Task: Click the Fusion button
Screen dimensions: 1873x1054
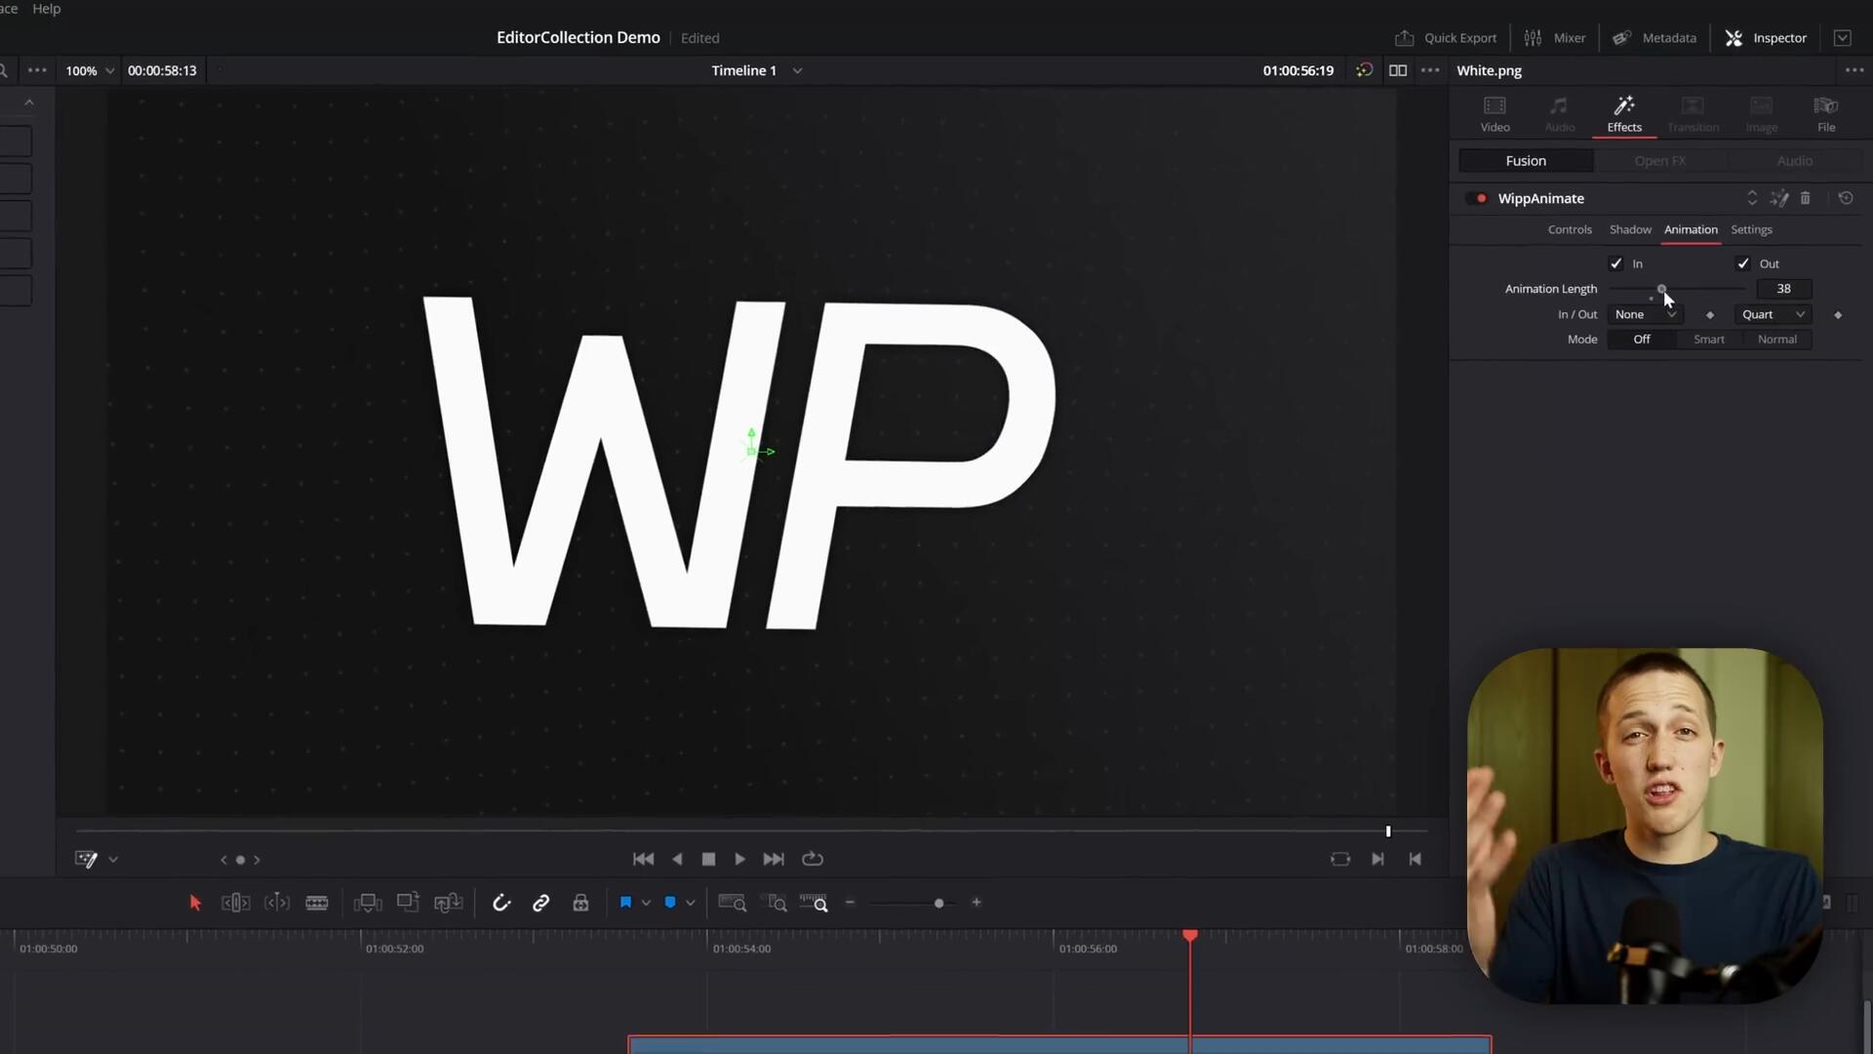Action: pyautogui.click(x=1525, y=160)
